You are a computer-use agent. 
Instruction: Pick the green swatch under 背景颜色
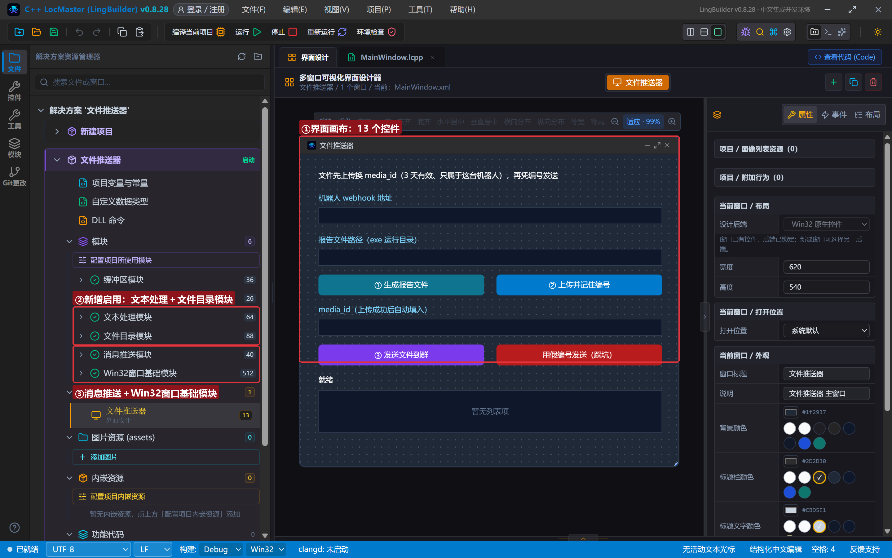[819, 443]
